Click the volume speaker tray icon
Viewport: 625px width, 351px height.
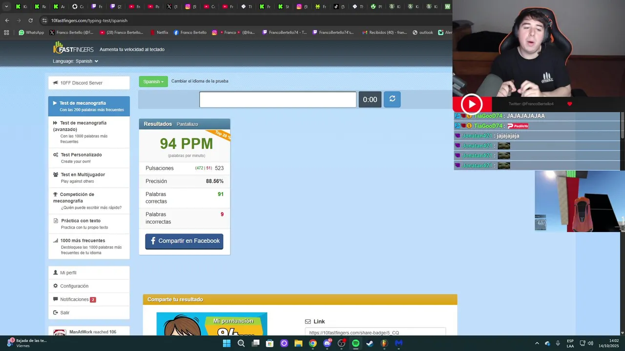pyautogui.click(x=590, y=343)
